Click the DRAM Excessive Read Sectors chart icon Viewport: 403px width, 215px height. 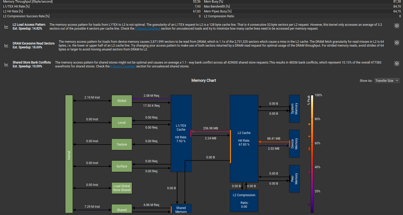[x=6, y=45]
